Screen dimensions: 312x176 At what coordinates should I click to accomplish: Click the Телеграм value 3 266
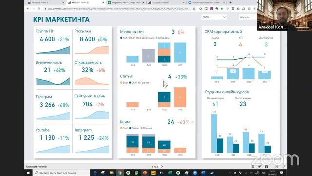tap(47, 105)
